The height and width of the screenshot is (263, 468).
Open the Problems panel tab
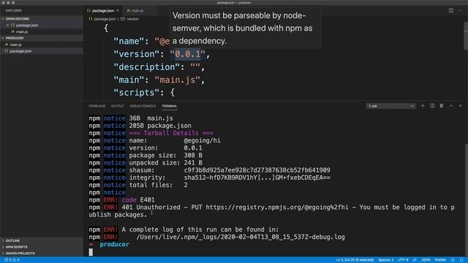pyautogui.click(x=97, y=106)
